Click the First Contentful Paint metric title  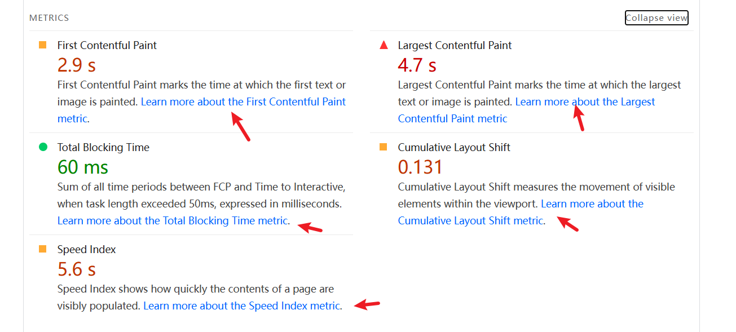coord(107,45)
